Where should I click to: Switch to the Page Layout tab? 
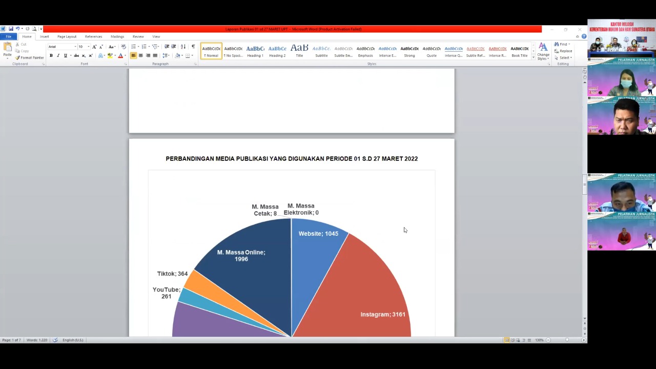(x=67, y=36)
